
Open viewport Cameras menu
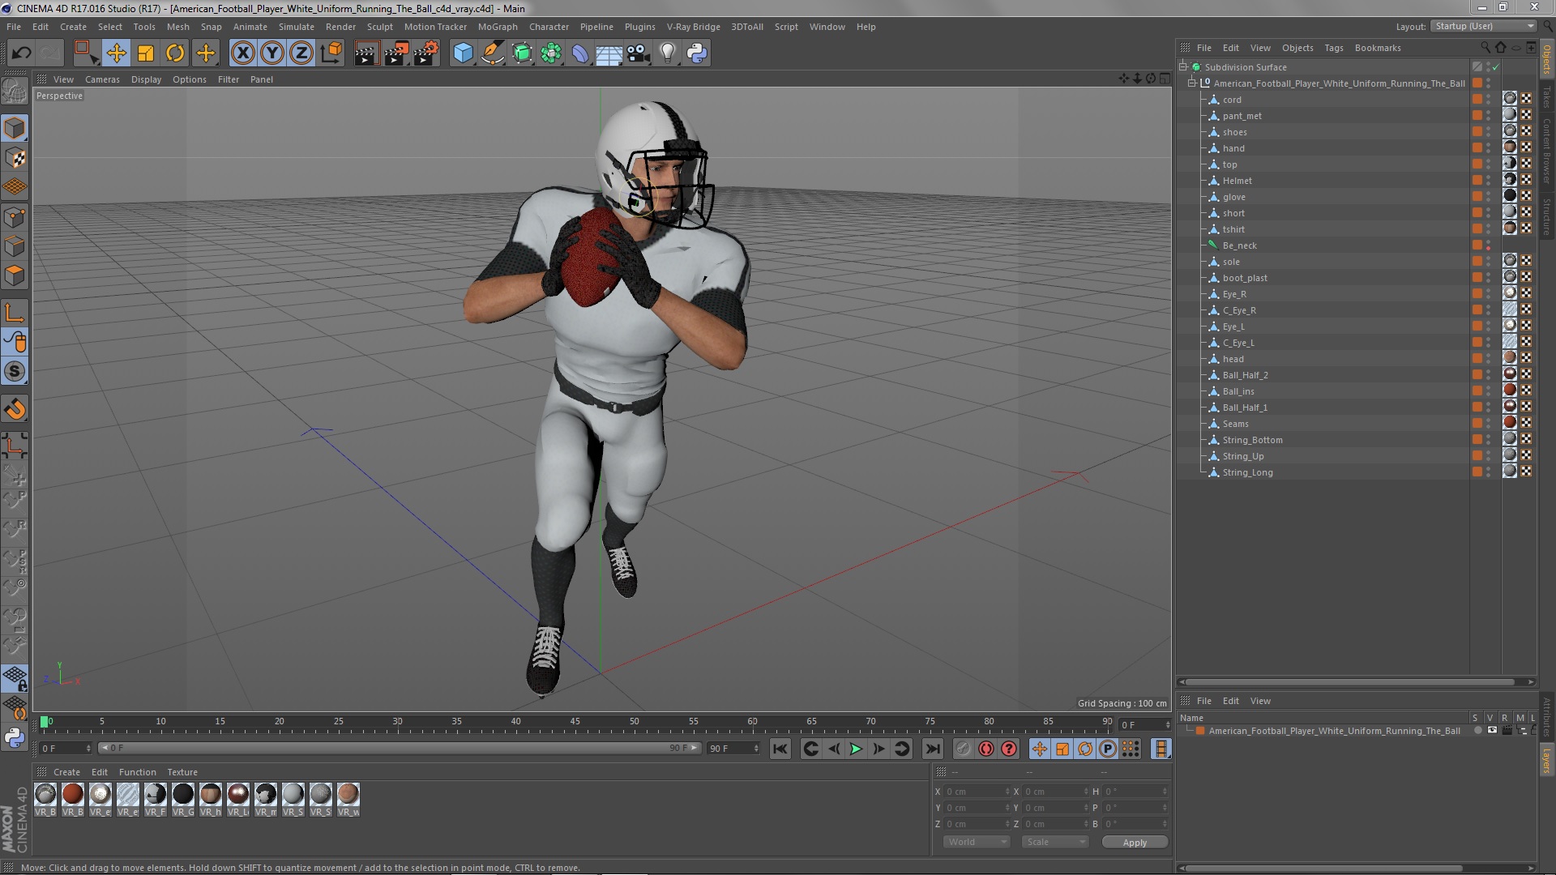pyautogui.click(x=102, y=79)
